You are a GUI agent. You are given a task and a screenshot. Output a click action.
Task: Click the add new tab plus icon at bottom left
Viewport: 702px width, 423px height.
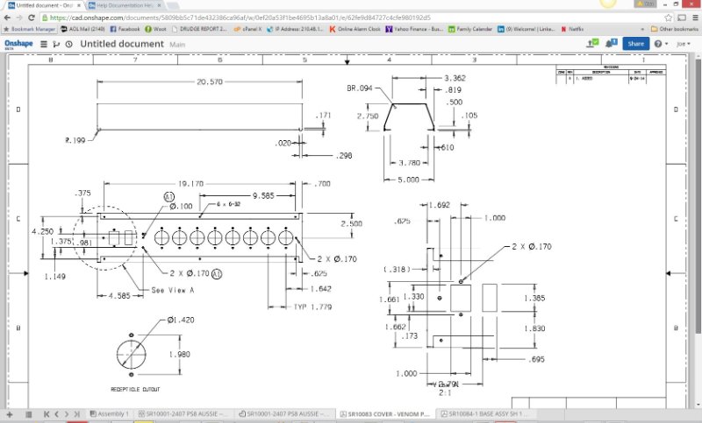11,413
